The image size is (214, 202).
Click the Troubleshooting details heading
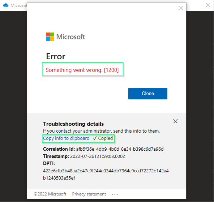tap(73, 124)
